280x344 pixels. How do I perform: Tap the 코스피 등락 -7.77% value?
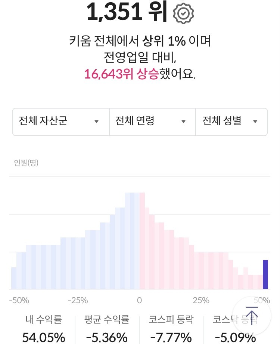click(171, 337)
